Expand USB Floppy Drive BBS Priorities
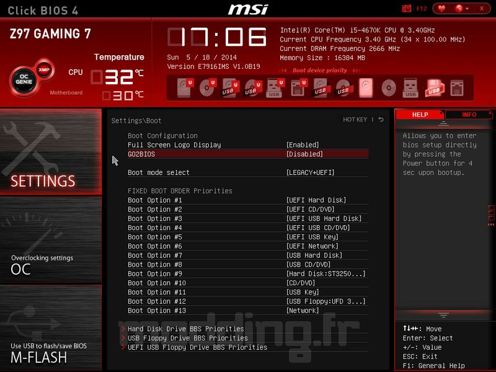The height and width of the screenshot is (372, 496). [188, 338]
